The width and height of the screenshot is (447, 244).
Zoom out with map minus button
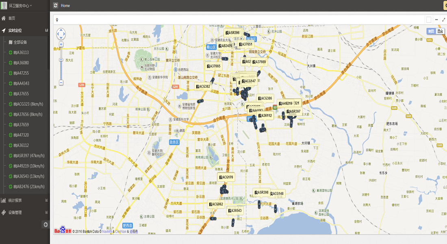point(61,83)
